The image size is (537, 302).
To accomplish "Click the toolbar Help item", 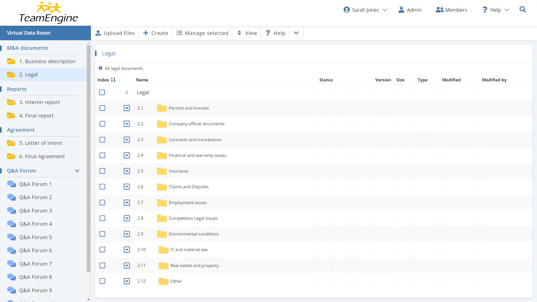I will (x=275, y=33).
